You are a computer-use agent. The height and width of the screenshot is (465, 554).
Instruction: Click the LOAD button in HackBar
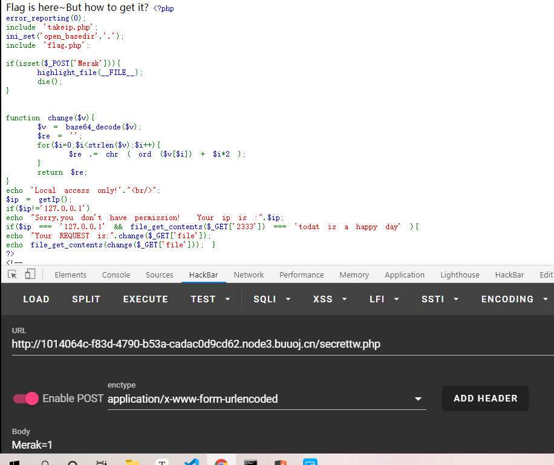click(36, 299)
